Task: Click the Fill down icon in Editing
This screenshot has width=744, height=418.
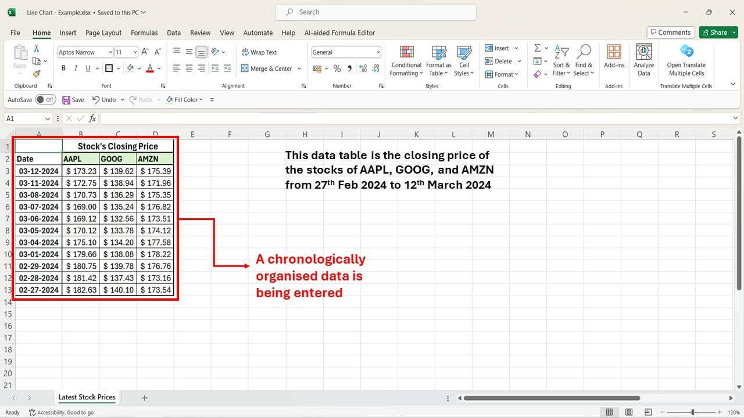Action: click(x=537, y=61)
